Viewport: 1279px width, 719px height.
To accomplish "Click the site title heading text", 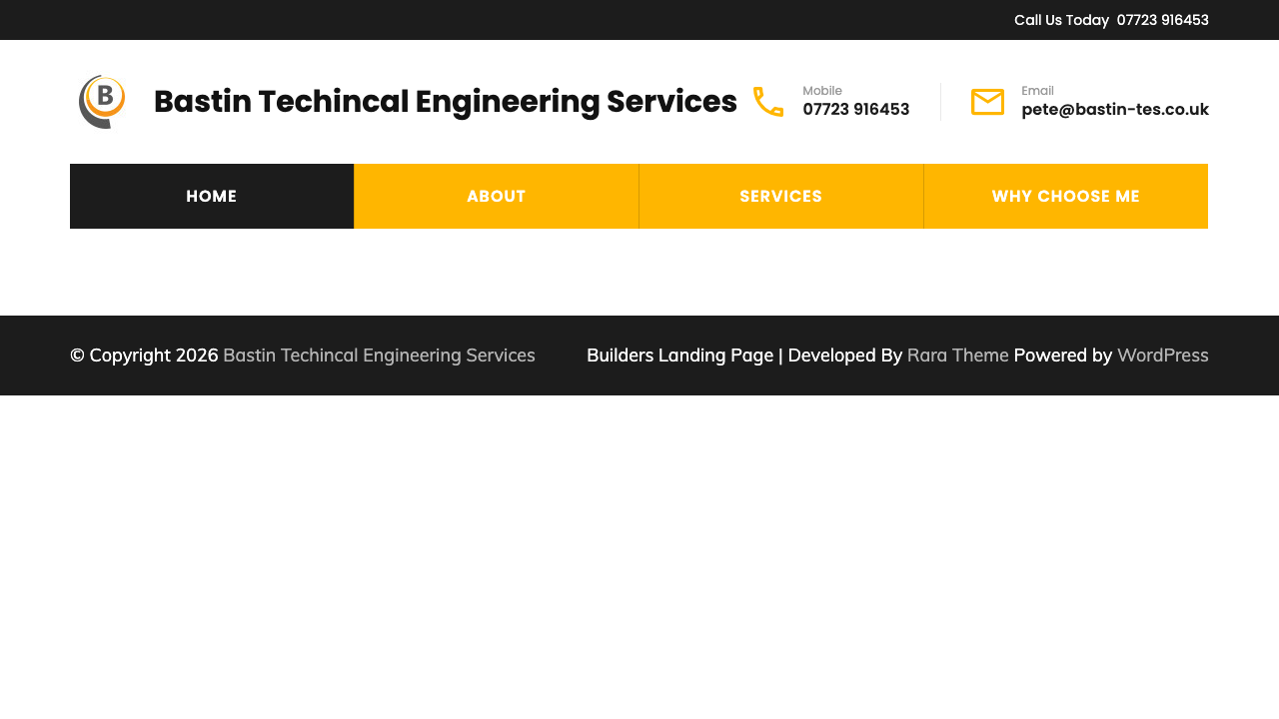I will click(x=446, y=101).
